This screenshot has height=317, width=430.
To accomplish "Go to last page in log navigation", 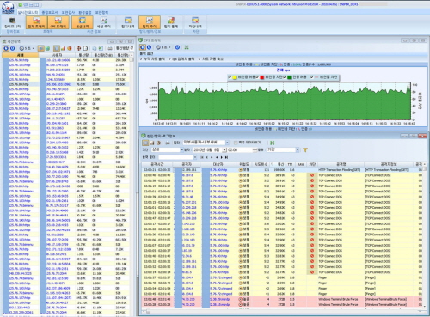I will (227, 157).
